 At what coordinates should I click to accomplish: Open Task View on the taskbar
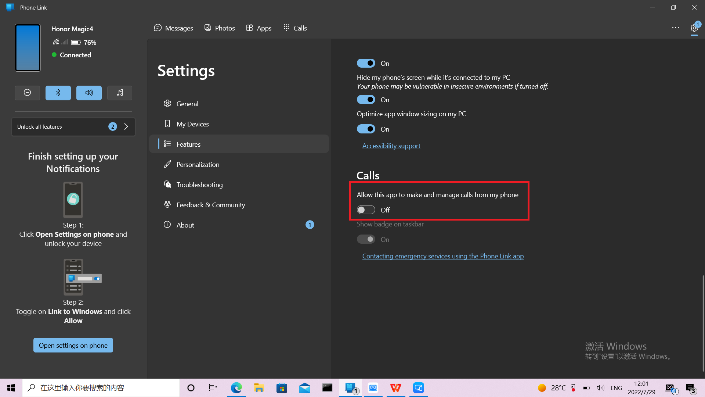(213, 388)
